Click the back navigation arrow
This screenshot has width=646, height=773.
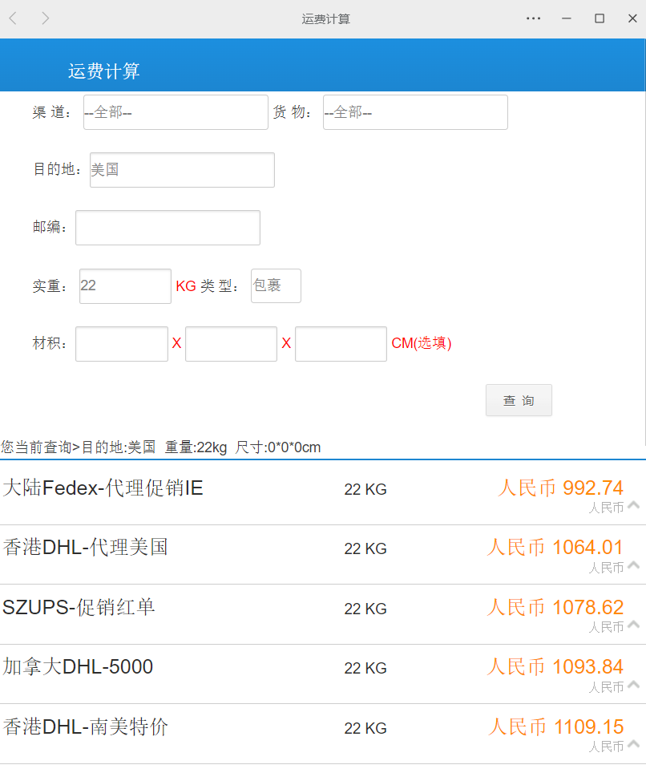coord(14,18)
